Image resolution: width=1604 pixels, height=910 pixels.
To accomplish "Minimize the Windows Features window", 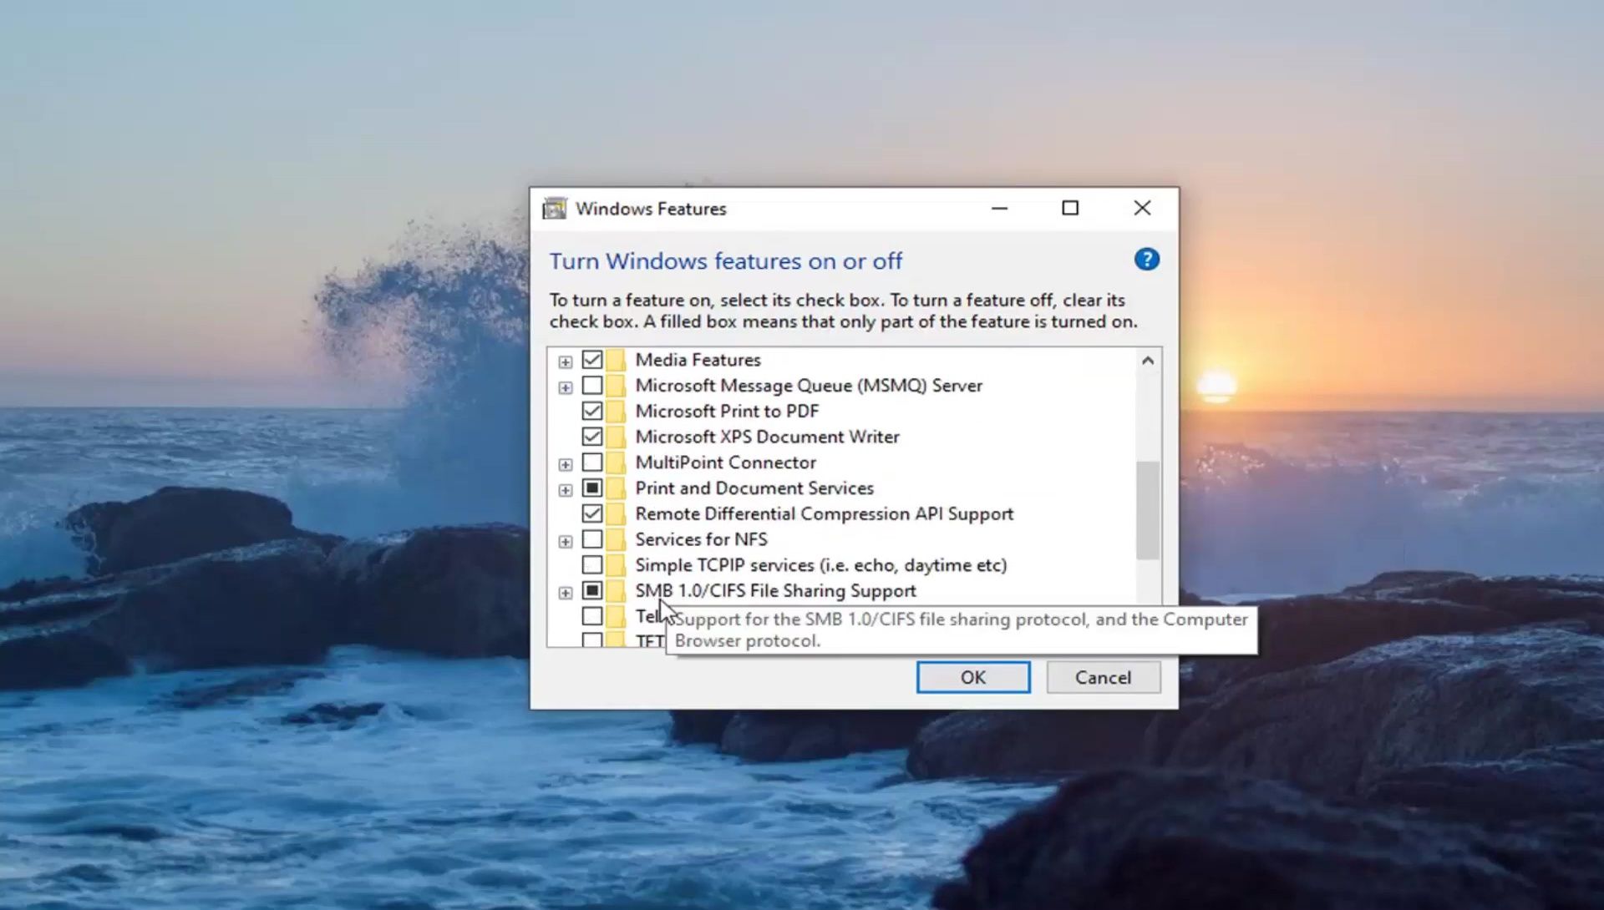I will pyautogui.click(x=999, y=209).
